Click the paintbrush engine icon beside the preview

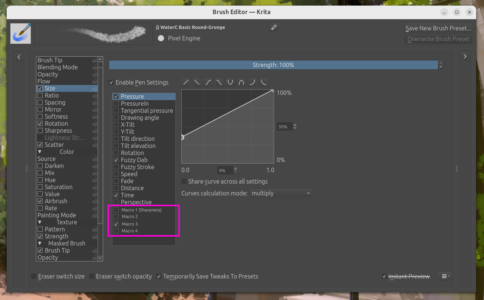20,34
